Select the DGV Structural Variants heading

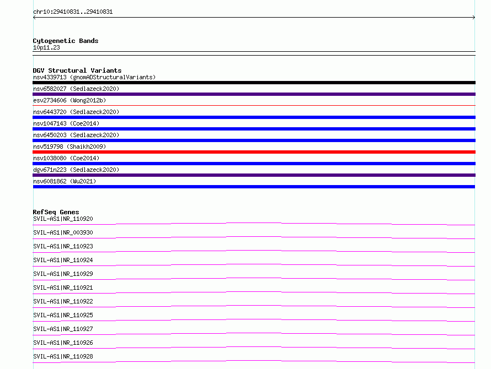pos(77,70)
